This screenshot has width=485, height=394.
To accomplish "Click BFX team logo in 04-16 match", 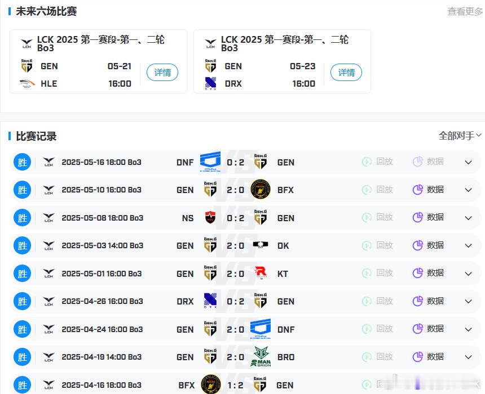I will (211, 384).
